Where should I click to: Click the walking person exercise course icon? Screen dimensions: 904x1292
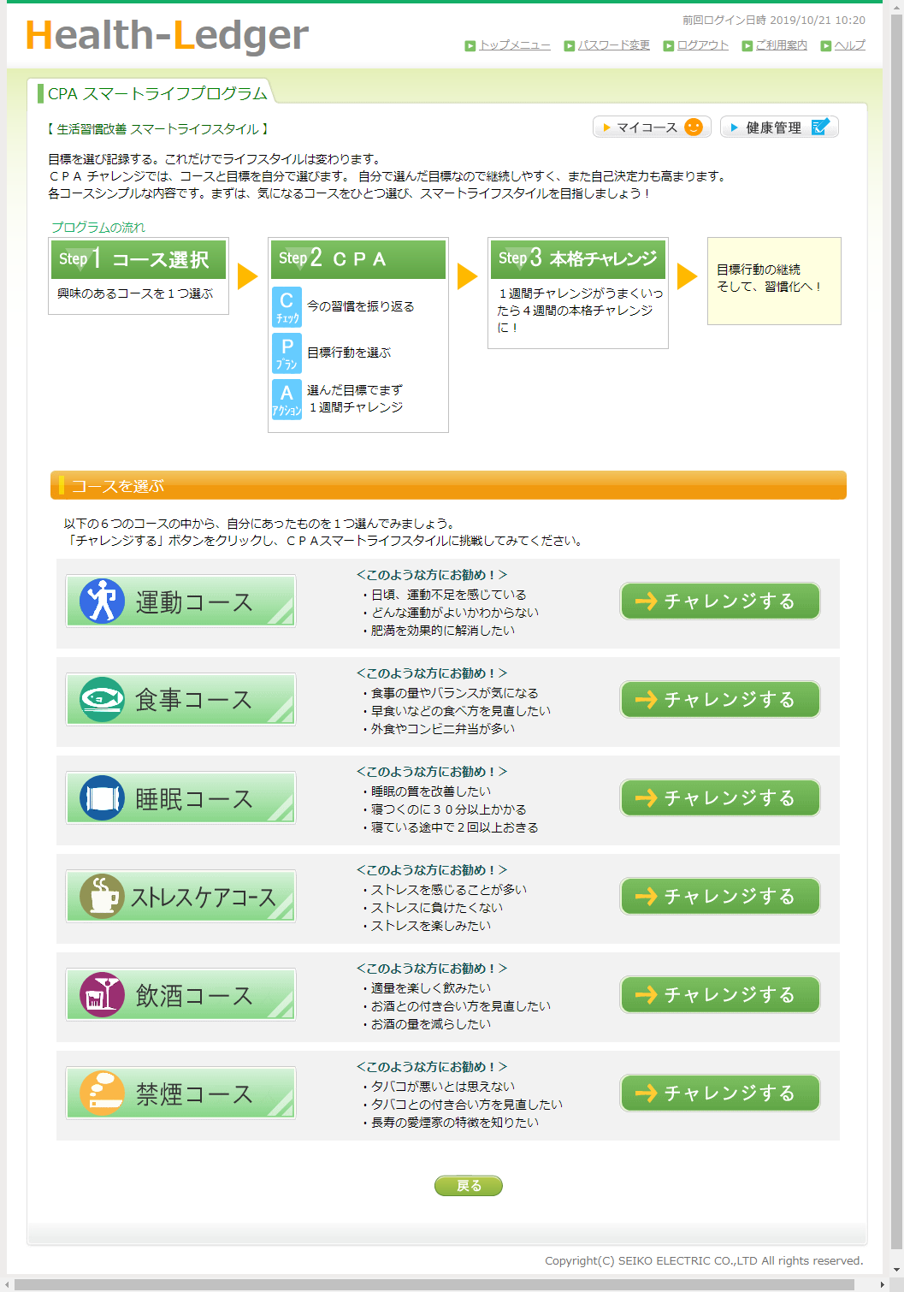click(102, 601)
